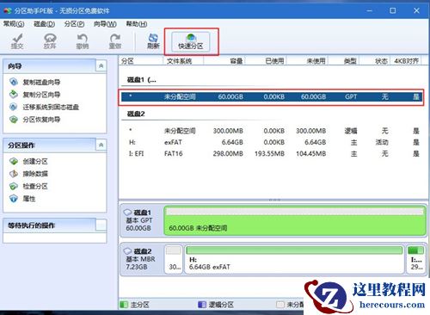Viewport: 430px width, 315px height.
Task: Click the 刷新 (refresh) toolbar icon
Action: 153,41
